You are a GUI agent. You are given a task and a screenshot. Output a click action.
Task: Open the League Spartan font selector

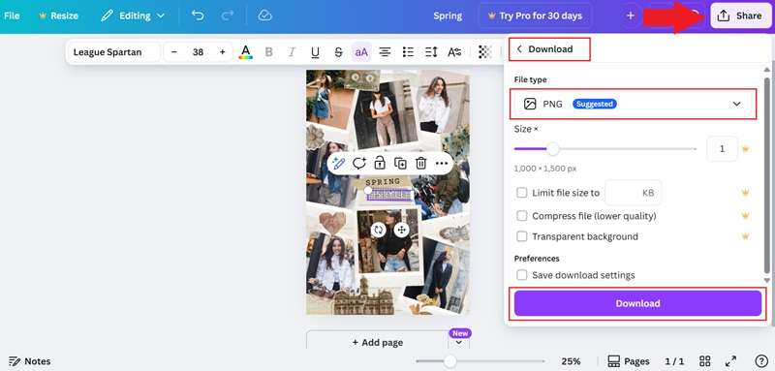[113, 52]
